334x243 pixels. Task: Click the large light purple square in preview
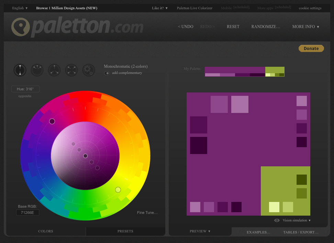(240, 104)
